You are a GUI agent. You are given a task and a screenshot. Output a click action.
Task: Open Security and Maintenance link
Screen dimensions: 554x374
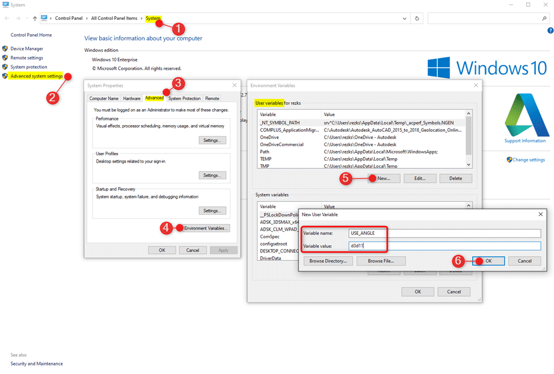(x=37, y=364)
